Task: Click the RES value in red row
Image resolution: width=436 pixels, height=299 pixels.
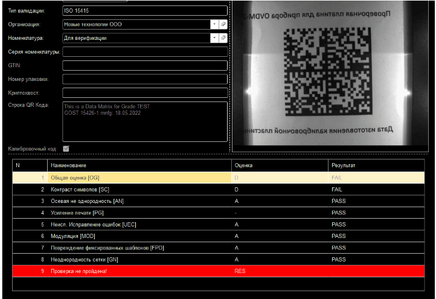Action: pyautogui.click(x=240, y=271)
